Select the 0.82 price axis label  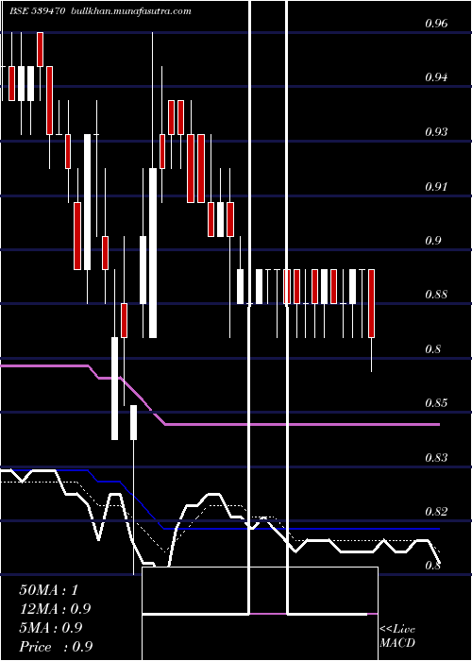click(x=436, y=512)
